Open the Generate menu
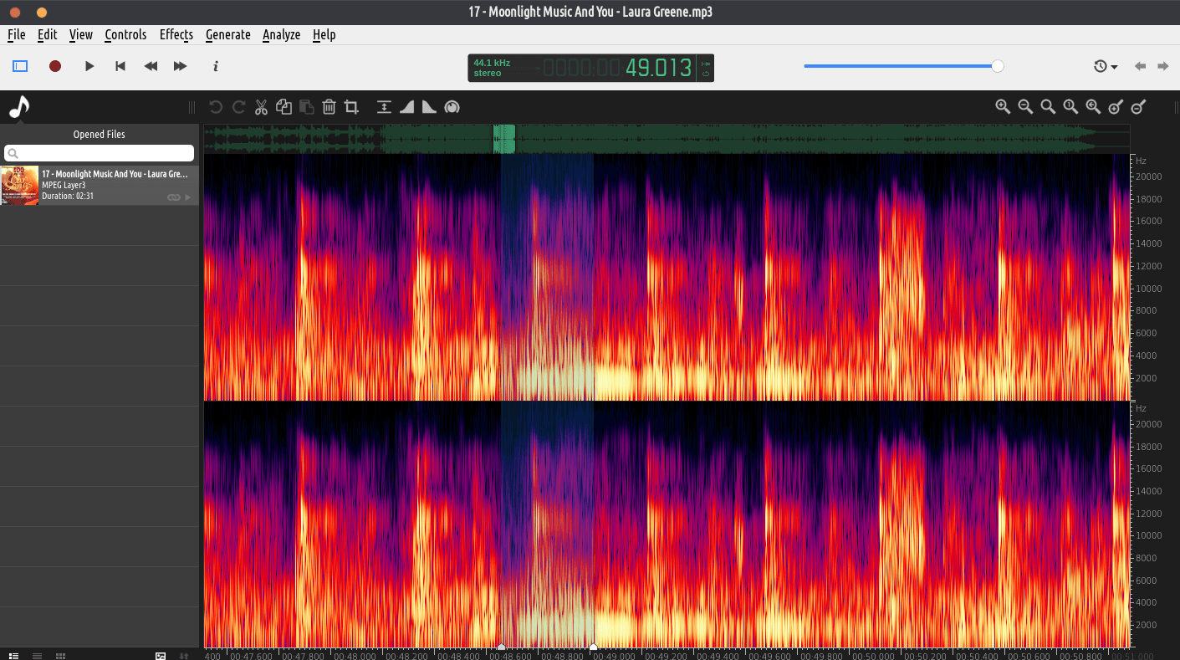This screenshot has width=1180, height=660. click(x=228, y=34)
